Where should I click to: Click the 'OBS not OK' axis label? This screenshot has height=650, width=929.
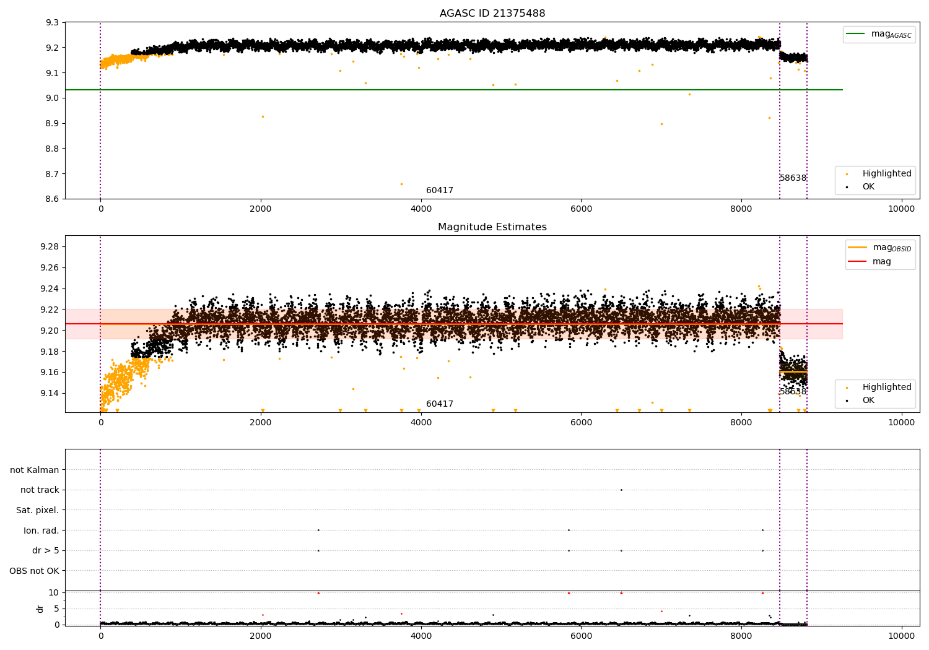35,571
